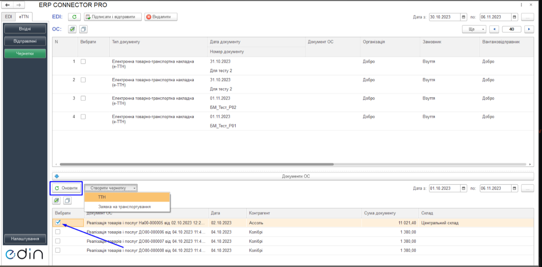Click the upper uncheck-all rows icon
The height and width of the screenshot is (267, 542).
[x=83, y=29]
